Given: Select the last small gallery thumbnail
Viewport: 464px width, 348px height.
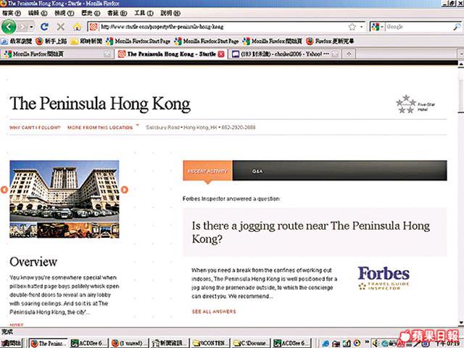Looking at the screenshot, I should click(x=106, y=230).
